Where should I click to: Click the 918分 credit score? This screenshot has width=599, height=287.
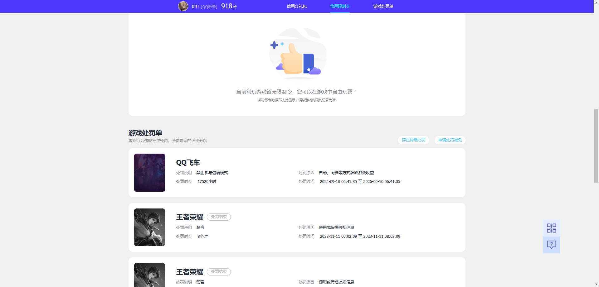coord(229,6)
